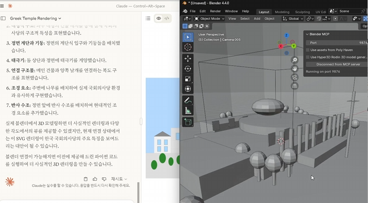Switch artifact to code view
This screenshot has height=203, width=368.
pos(167,19)
